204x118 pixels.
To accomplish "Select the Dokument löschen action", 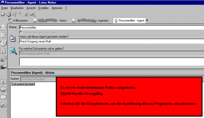I will (23, 84).
